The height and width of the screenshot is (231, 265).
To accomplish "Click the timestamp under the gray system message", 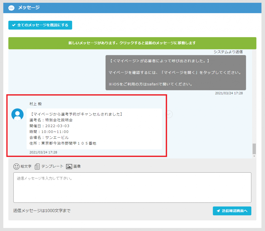I will (x=229, y=93).
